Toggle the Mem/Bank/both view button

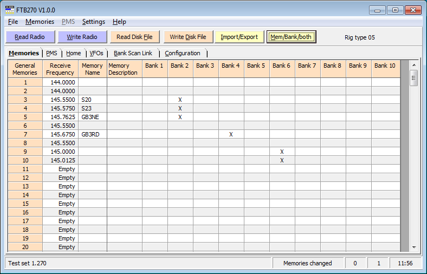click(x=292, y=37)
